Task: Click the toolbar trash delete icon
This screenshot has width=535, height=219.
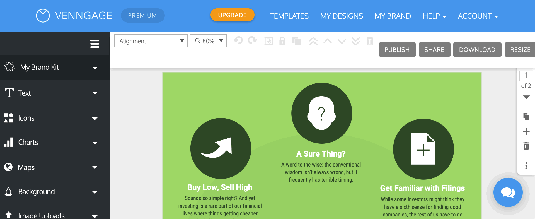Action: 370,41
